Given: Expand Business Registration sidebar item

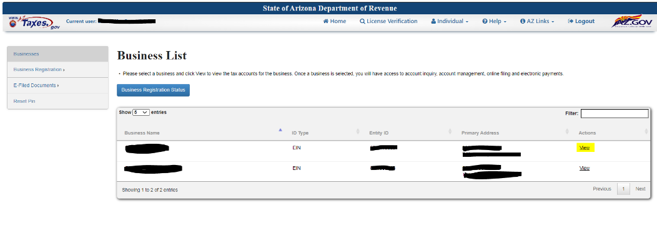Looking at the screenshot, I should [58, 70].
